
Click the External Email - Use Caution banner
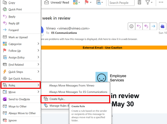[x=104, y=48]
